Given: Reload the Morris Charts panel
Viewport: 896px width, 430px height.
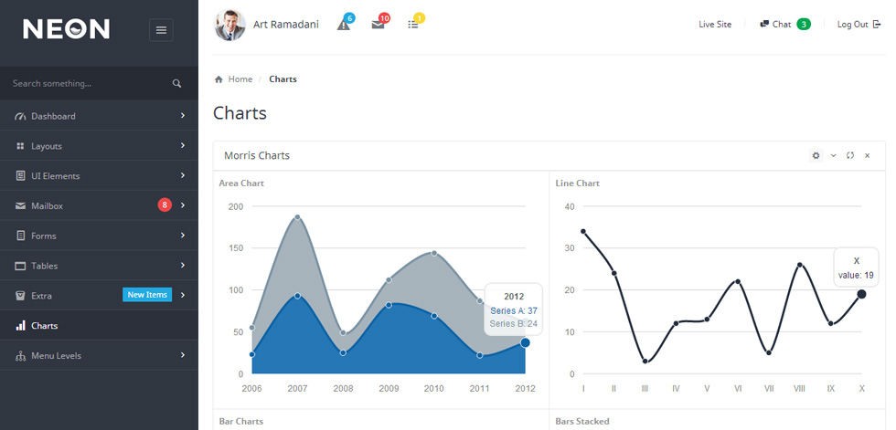Looking at the screenshot, I should (850, 155).
